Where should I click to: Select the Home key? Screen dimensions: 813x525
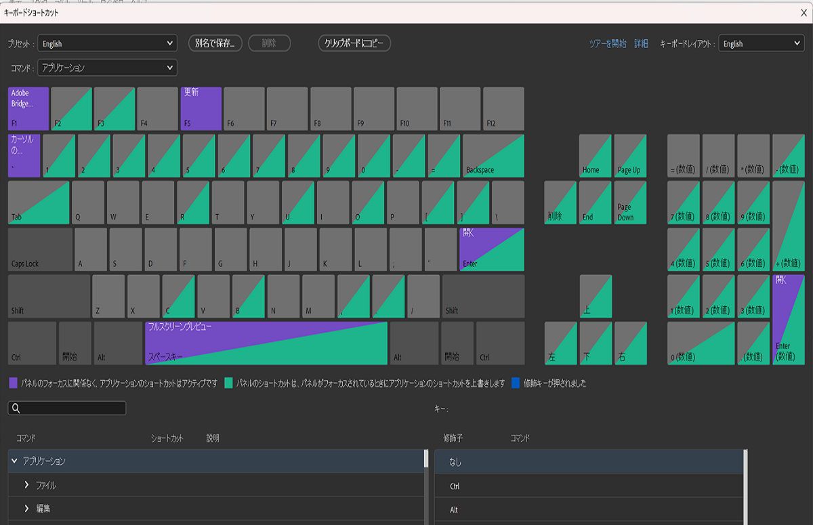tap(596, 156)
